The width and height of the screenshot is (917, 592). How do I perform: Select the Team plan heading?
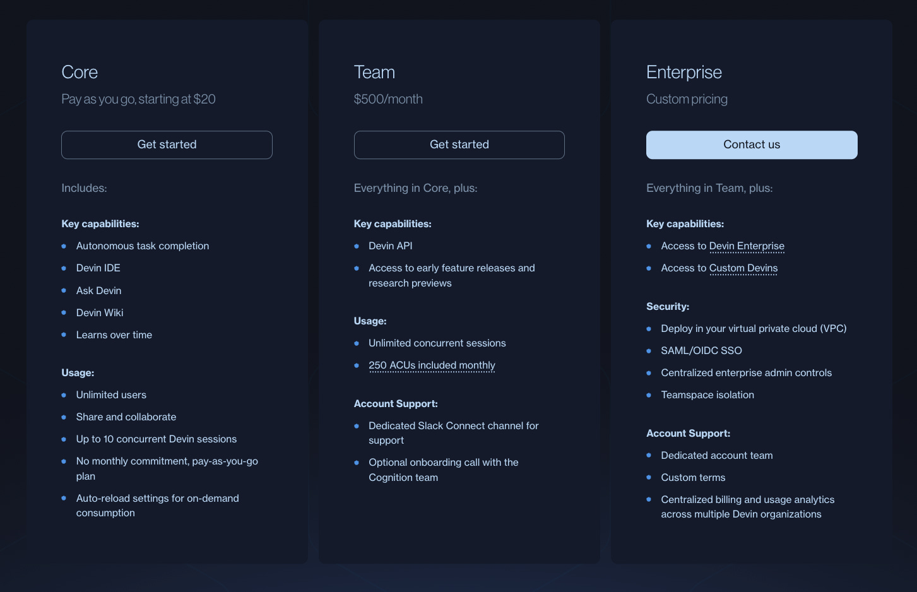click(x=374, y=72)
